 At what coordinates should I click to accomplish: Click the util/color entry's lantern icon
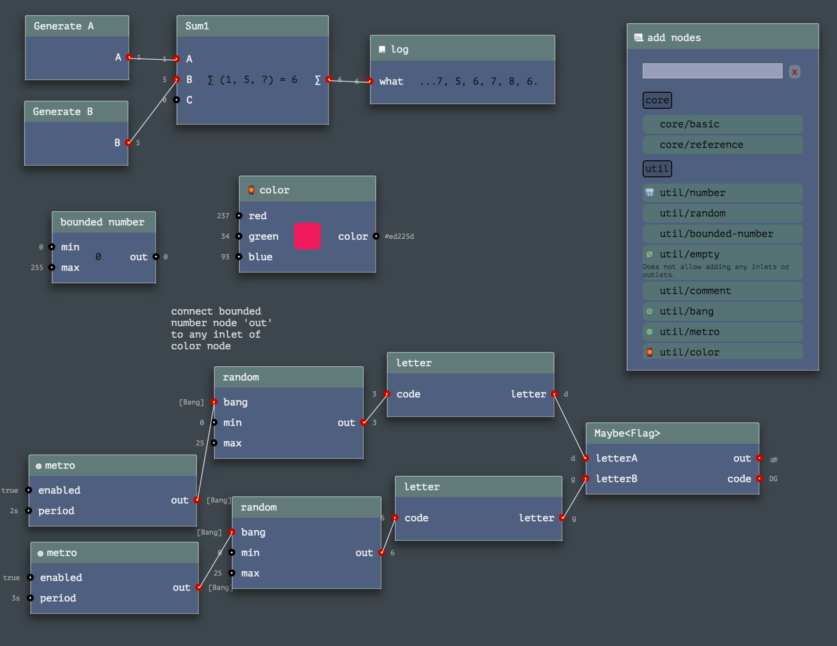pos(649,352)
